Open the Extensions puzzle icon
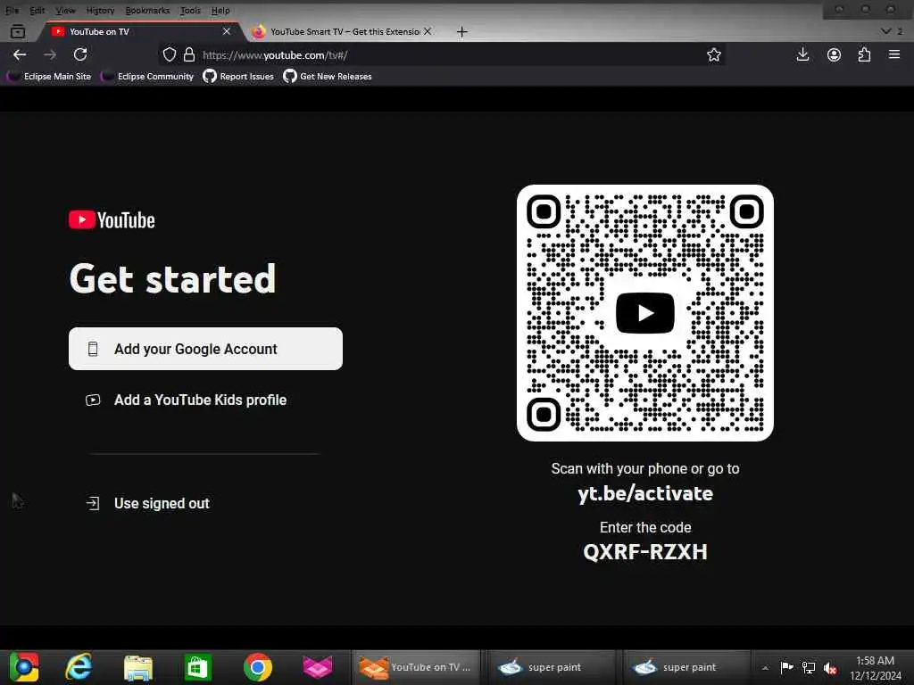914x685 pixels. coord(864,54)
